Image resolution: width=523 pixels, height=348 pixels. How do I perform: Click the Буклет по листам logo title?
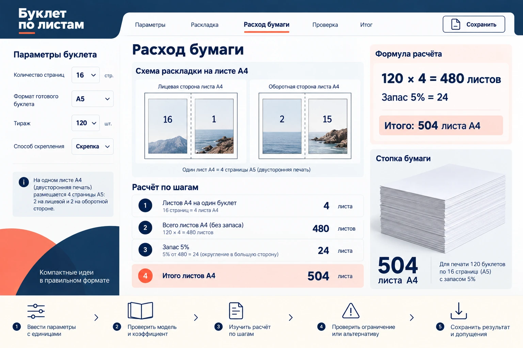click(x=51, y=19)
